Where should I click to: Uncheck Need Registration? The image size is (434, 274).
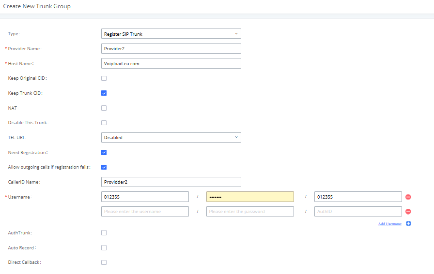104,153
